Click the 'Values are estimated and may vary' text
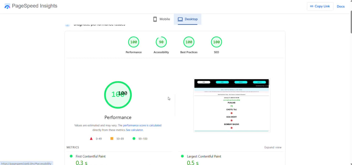 96,125
